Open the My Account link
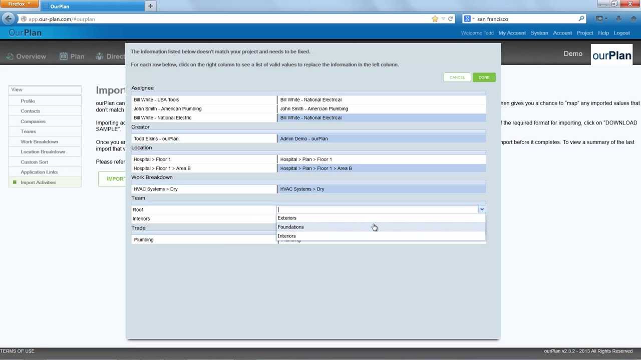This screenshot has height=360, width=641. click(512, 33)
